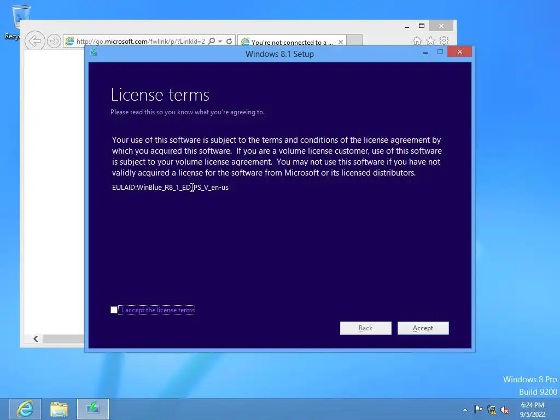Click the search magnifier in address bar

(x=212, y=41)
